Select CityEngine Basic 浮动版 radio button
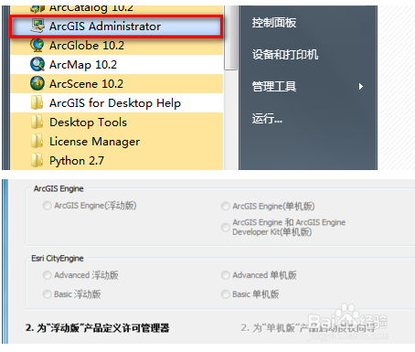This screenshot has width=415, height=352. point(48,294)
